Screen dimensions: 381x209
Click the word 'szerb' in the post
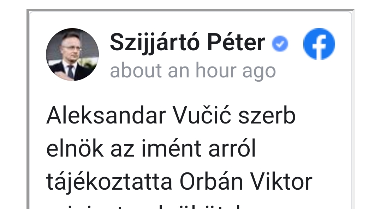coord(267,115)
